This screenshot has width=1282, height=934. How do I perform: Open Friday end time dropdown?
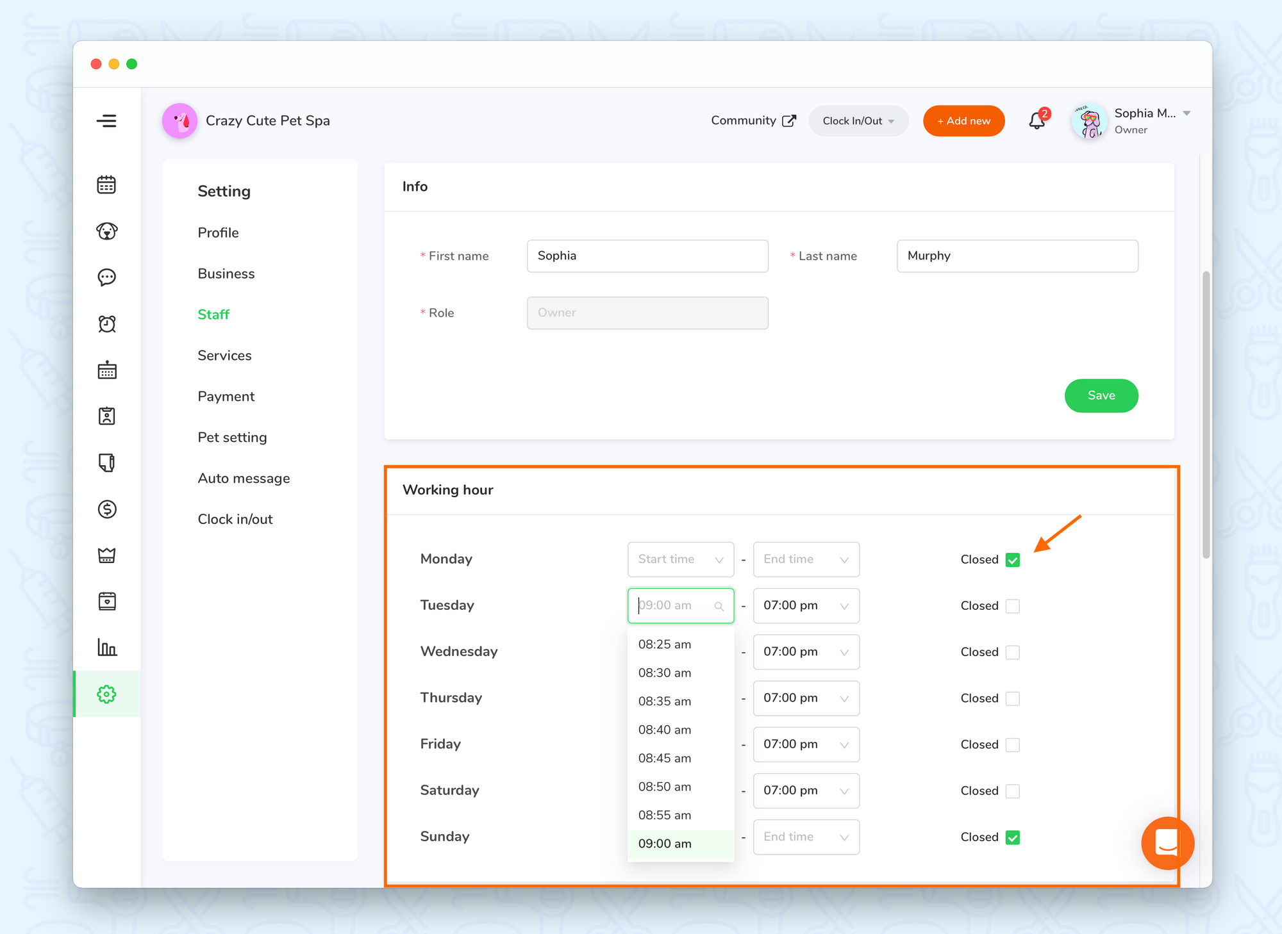tap(806, 744)
